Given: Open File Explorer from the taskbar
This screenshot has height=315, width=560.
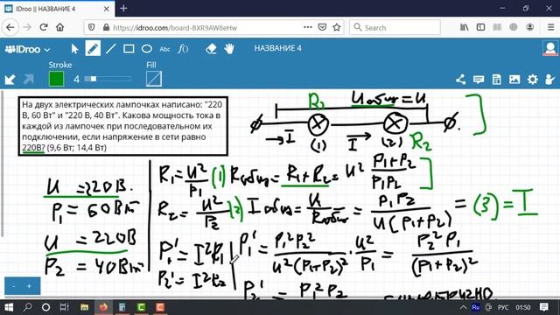Looking at the screenshot, I should click(x=84, y=307).
